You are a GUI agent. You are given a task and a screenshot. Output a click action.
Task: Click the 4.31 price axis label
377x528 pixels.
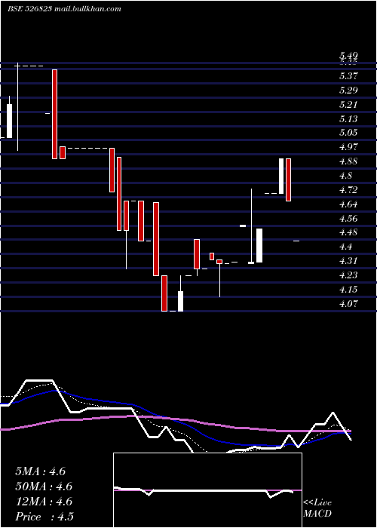(348, 261)
